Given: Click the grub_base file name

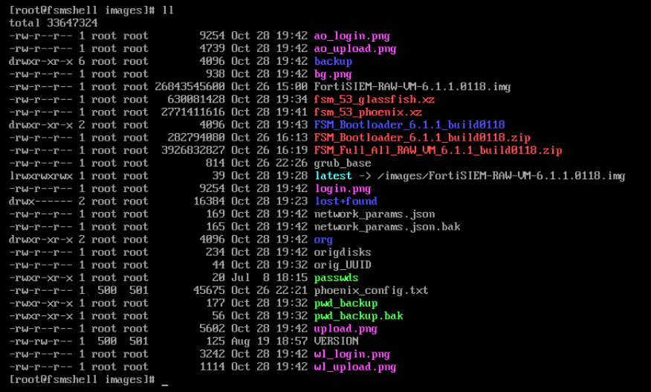Looking at the screenshot, I should pos(342,163).
